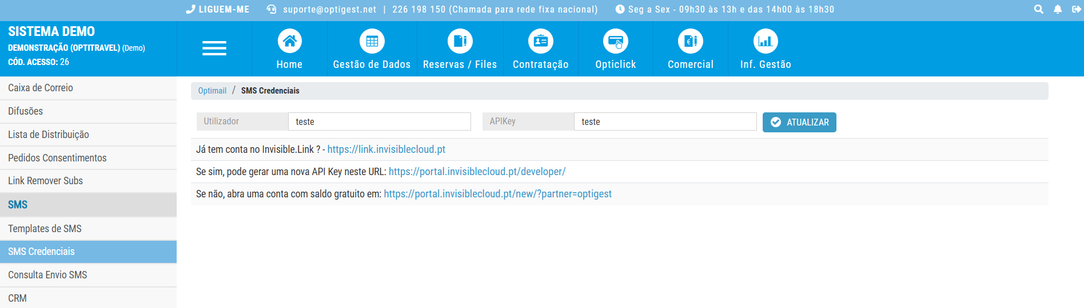Open the Opticlick icon
This screenshot has width=1084, height=308.
[615, 41]
